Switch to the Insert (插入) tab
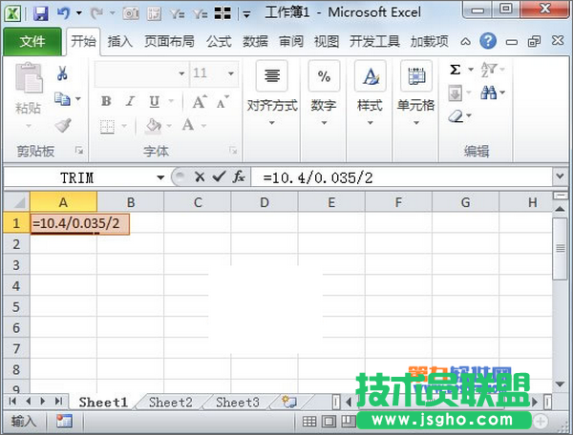 point(120,42)
